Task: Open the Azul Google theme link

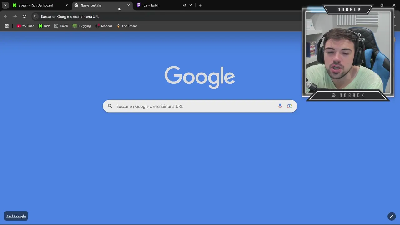Action: click(16, 216)
